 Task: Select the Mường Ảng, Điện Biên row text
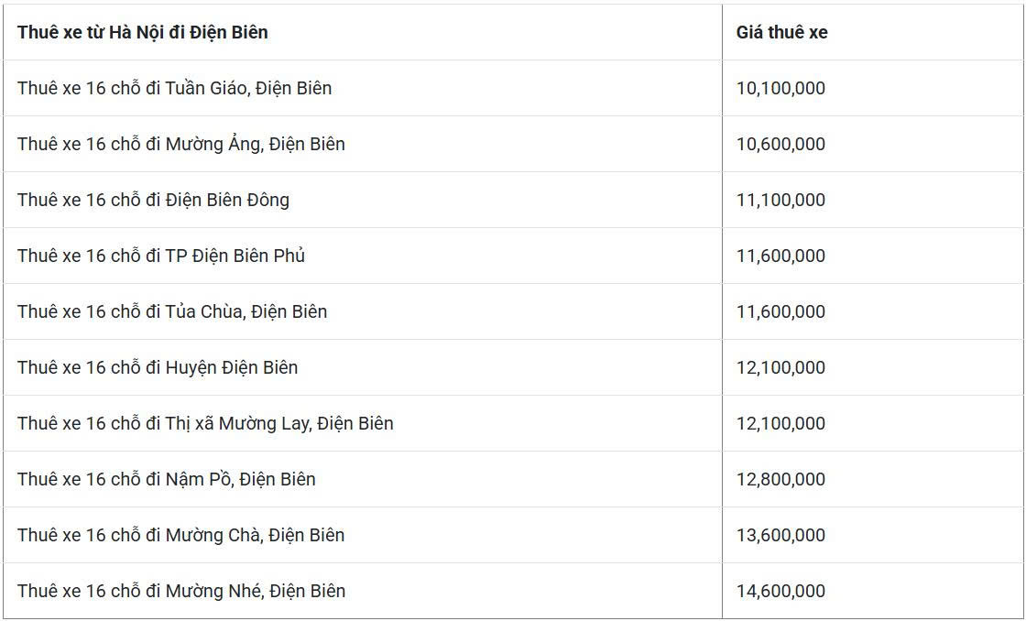coord(180,144)
